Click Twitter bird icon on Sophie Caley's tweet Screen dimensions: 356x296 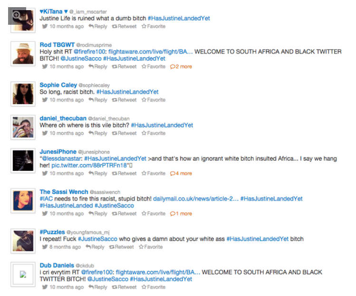(45, 99)
